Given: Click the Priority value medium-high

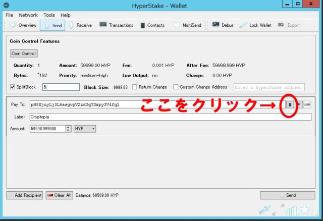Looking at the screenshot, I should pyautogui.click(x=94, y=76).
